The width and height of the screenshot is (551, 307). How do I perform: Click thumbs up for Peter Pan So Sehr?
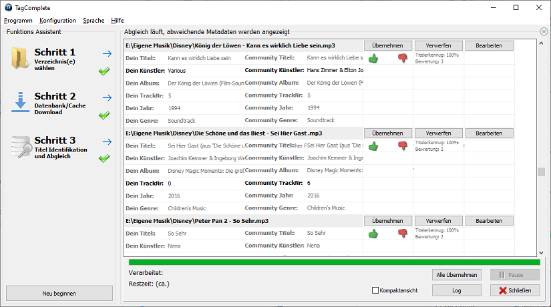click(x=373, y=233)
